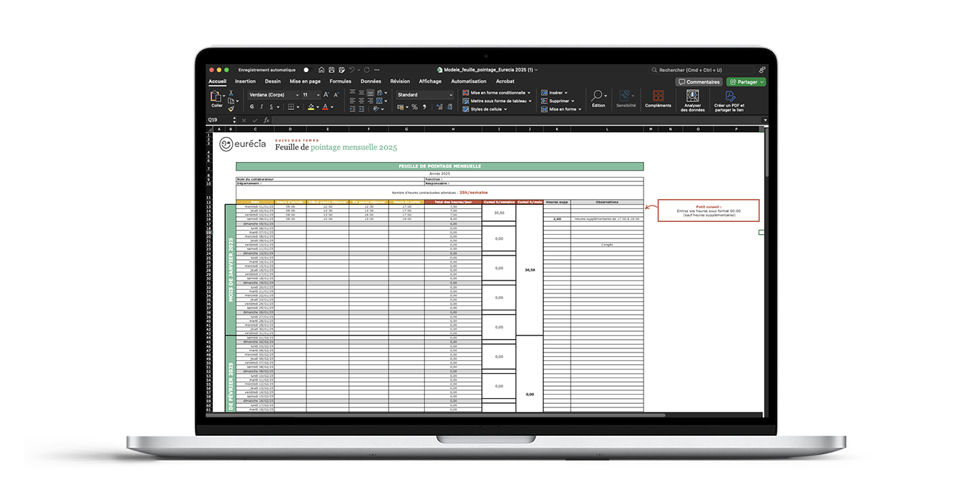The image size is (955, 486).
Task: Click the Wrap text icon
Action: pyautogui.click(x=379, y=92)
